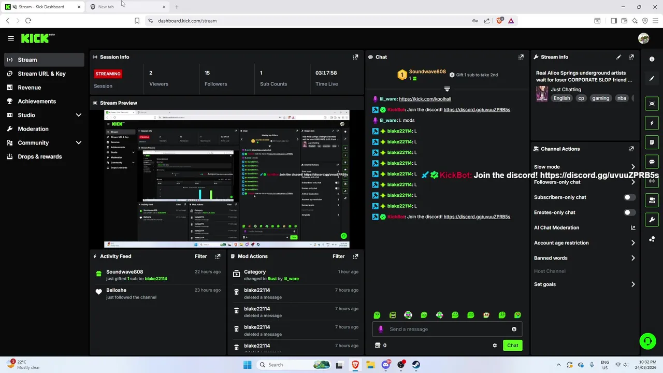Click the green Chat send button
This screenshot has height=373, width=663.
point(512,346)
